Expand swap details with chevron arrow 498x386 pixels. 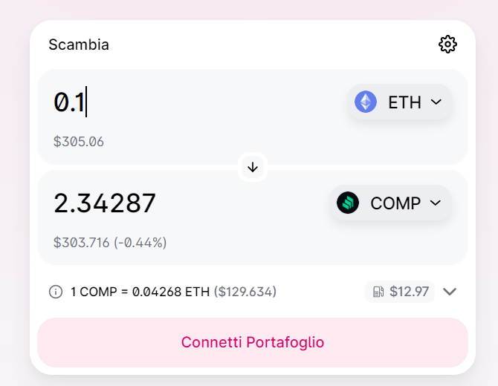pos(449,292)
